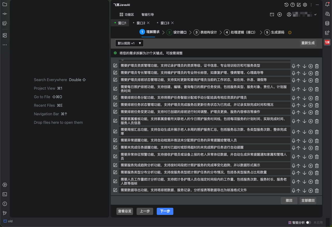Screen dimensions: 332x227
Task: Close the 窗口3 tab
Action: click(x=172, y=23)
